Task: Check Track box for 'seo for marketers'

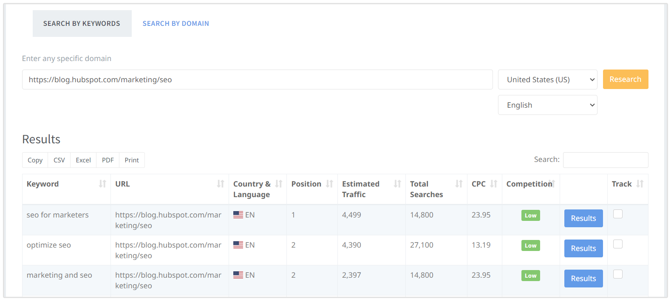Action: tap(618, 214)
